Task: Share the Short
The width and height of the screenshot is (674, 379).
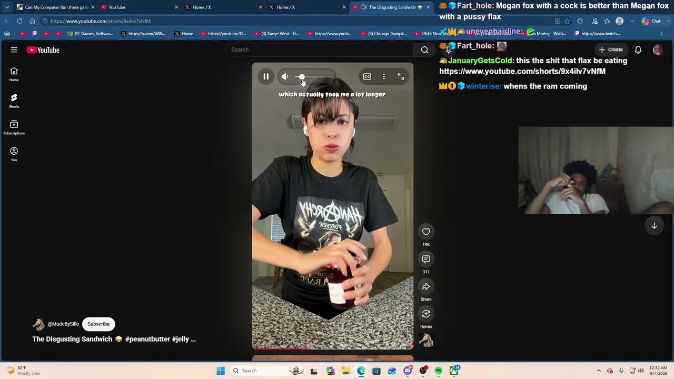Action: (x=426, y=286)
